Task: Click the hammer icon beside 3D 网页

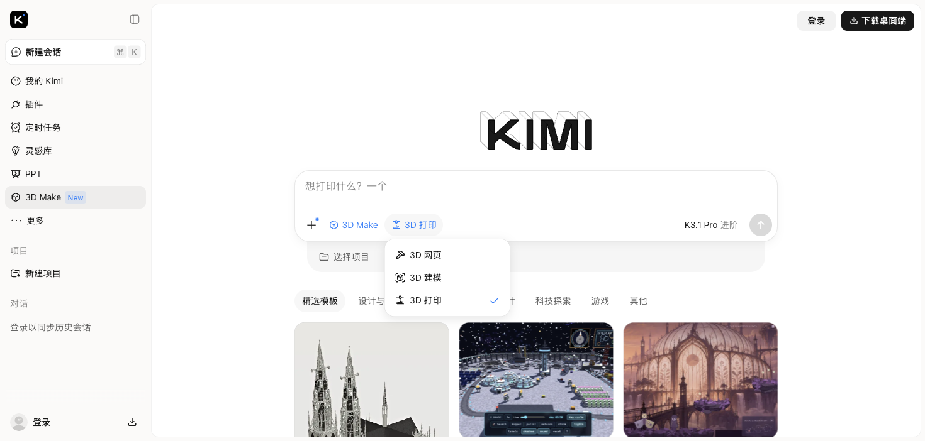Action: (400, 255)
